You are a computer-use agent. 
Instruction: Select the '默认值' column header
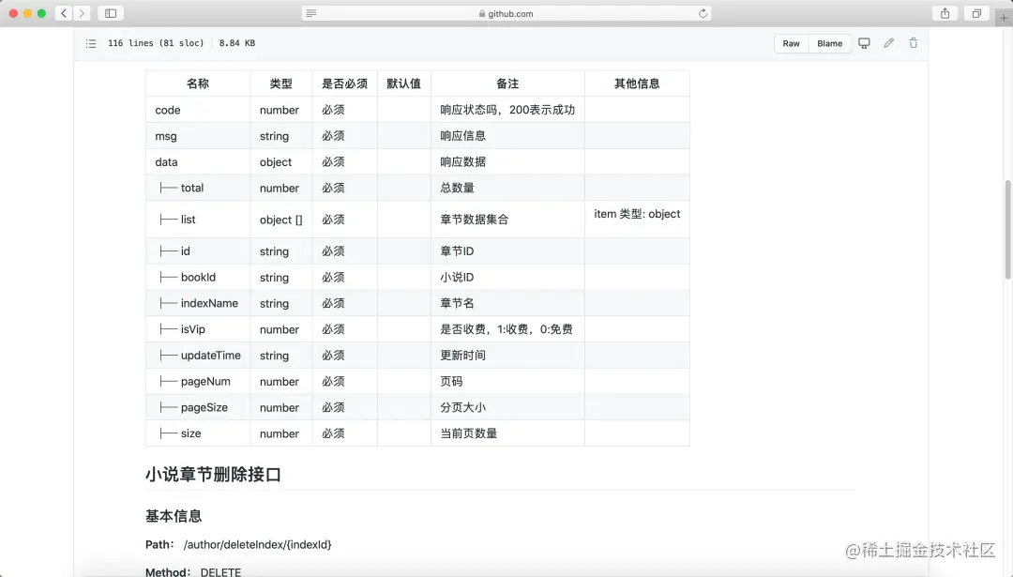(403, 84)
